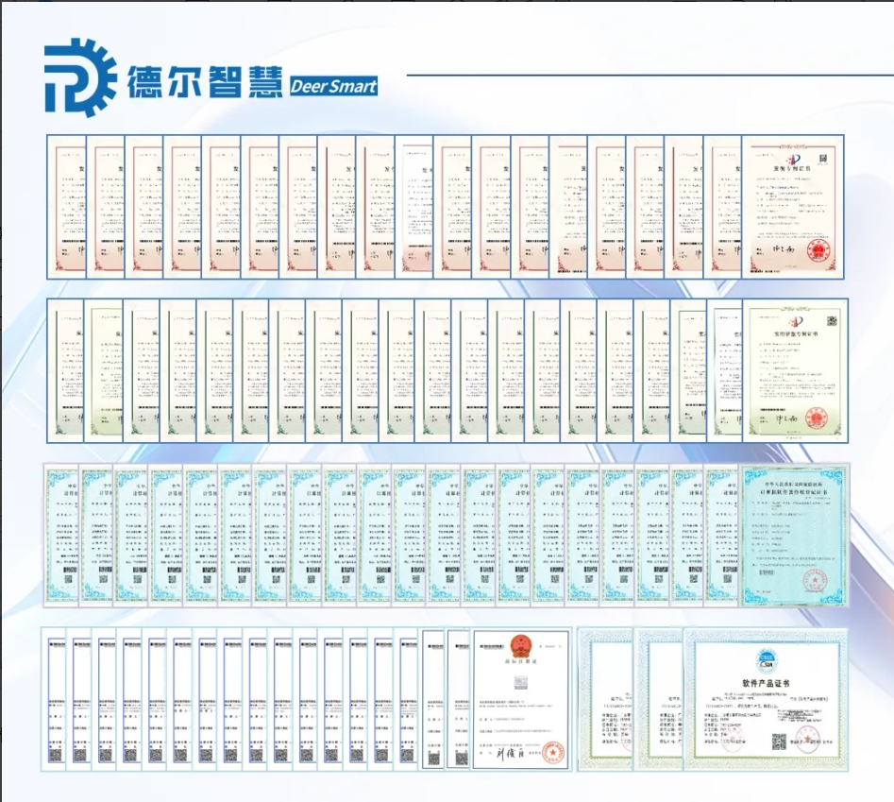The width and height of the screenshot is (894, 802).
Task: Select the white-background certificate in invention patent row
Action: (413, 207)
